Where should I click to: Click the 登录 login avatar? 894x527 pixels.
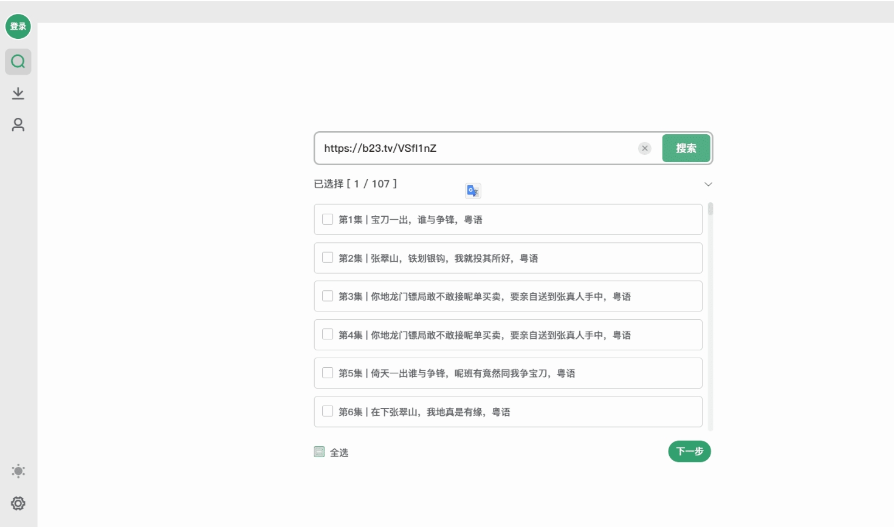(x=18, y=27)
